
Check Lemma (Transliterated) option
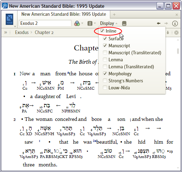(x=105, y=67)
